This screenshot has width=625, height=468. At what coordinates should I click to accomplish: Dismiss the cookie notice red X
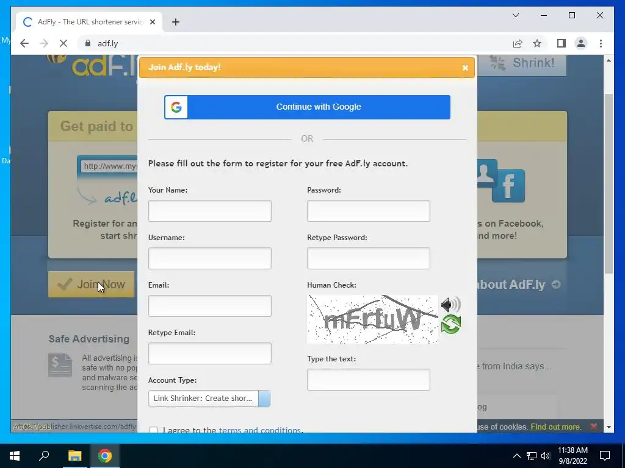pos(593,426)
